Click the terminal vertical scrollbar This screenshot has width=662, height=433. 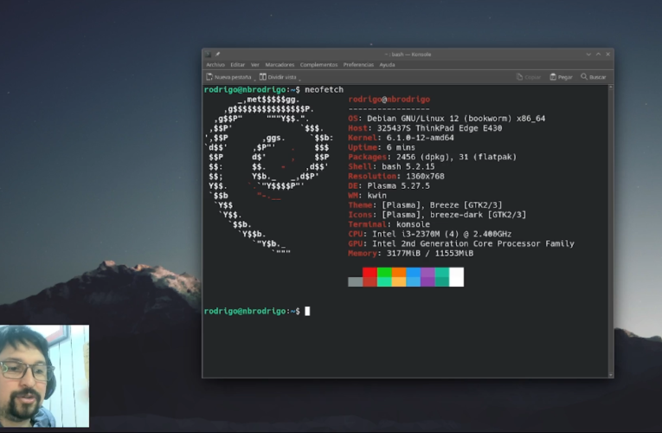point(610,231)
